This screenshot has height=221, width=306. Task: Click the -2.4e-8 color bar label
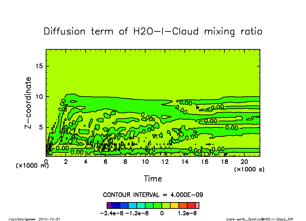coord(112,213)
